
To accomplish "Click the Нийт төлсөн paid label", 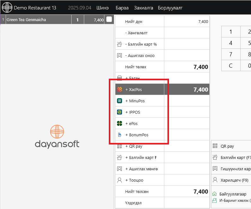I will click(137, 191).
